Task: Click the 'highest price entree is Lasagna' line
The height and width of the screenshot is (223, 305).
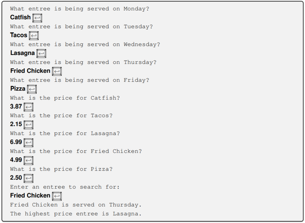Action: click(x=76, y=214)
